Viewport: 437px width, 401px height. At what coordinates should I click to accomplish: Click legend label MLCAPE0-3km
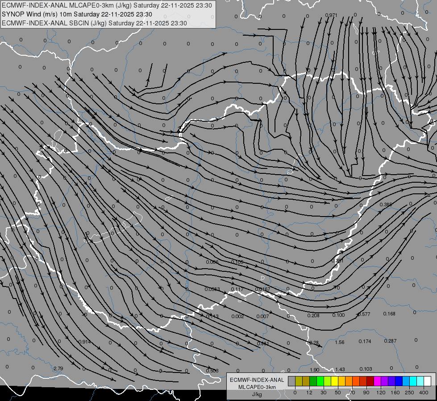(x=257, y=387)
